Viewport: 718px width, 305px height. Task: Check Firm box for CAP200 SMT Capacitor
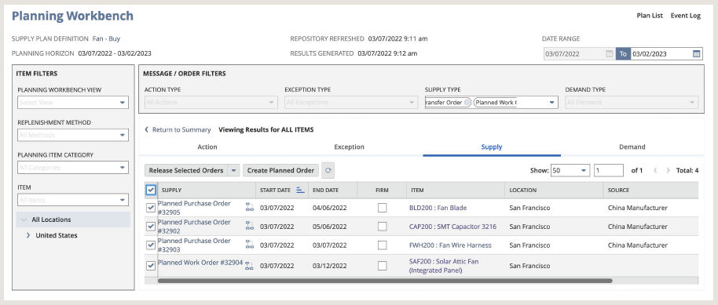383,227
